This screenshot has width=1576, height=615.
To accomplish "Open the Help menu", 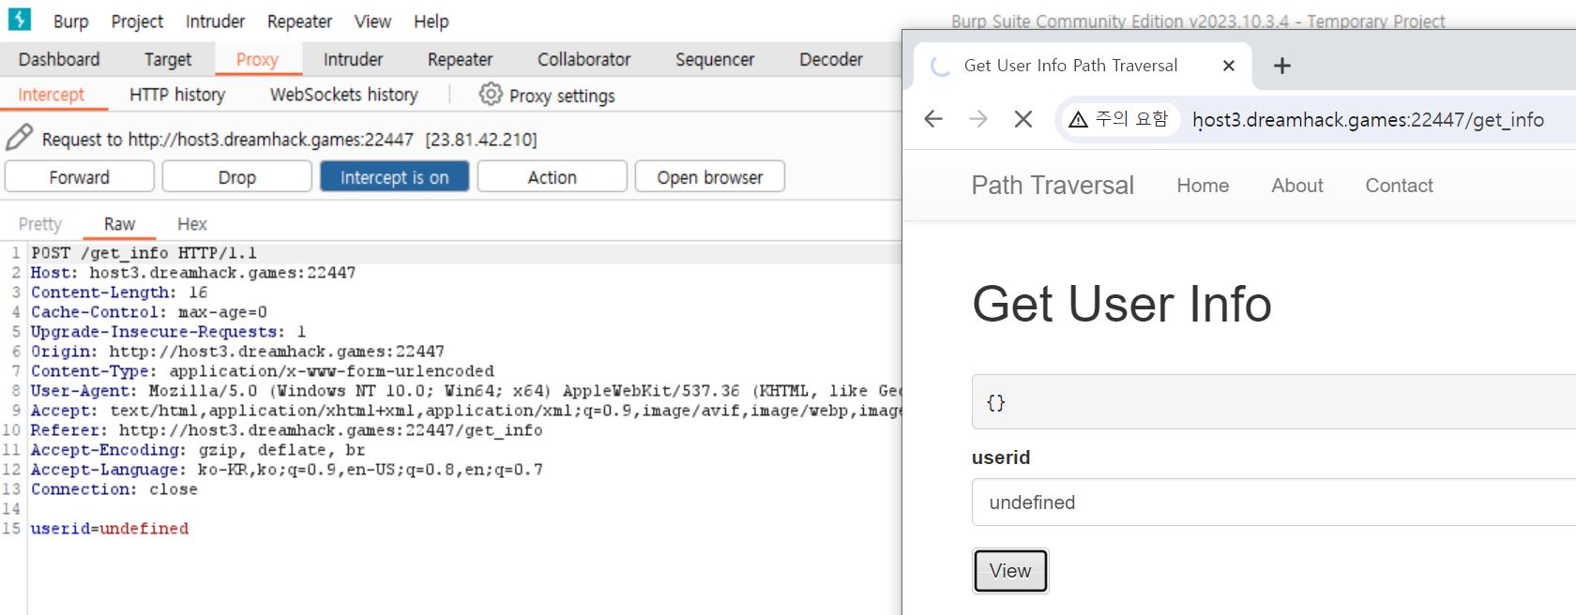I will 431,21.
